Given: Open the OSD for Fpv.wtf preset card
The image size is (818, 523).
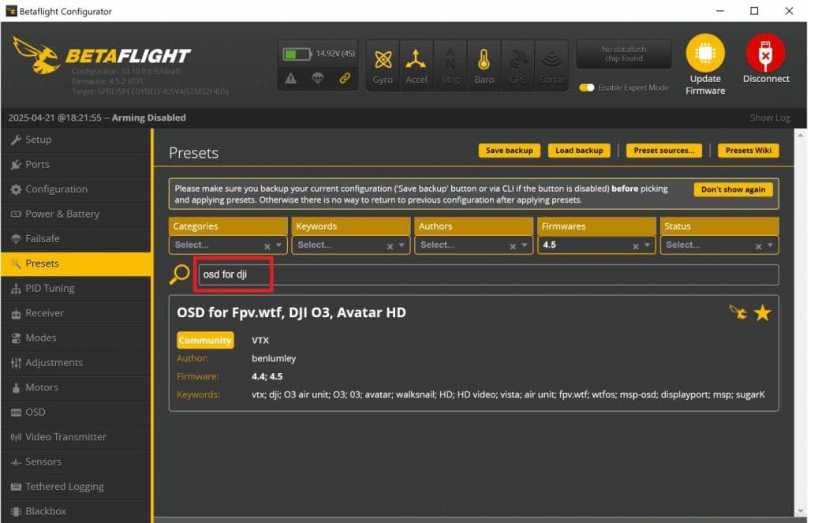Looking at the screenshot, I should (474, 353).
